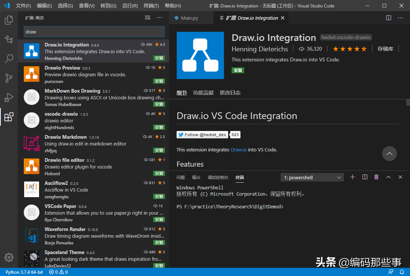Open the Explorer view in activity bar
Viewport: 410px width, 276px height.
[9, 20]
